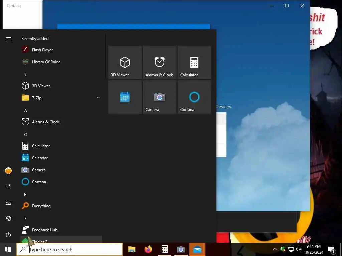Click the green tray icon beside network
342x256 pixels.
[283, 249]
